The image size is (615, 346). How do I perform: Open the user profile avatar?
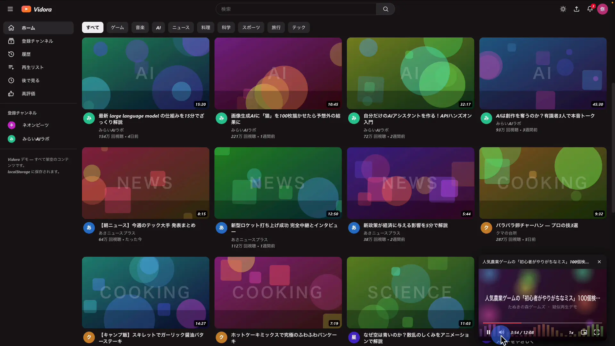(x=603, y=9)
